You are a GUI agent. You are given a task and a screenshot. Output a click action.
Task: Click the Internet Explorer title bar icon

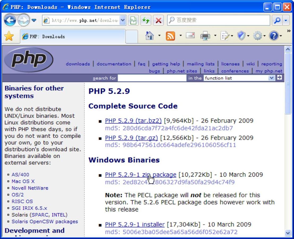click(6, 7)
